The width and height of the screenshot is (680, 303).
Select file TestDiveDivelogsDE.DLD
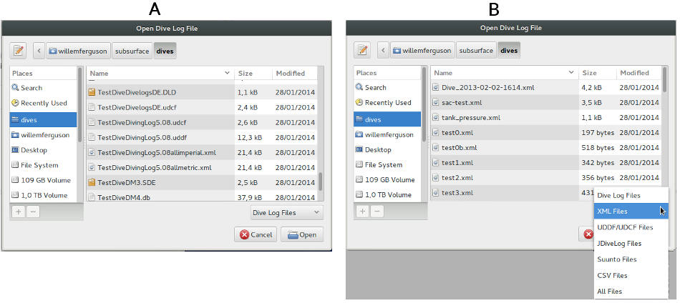(202, 92)
